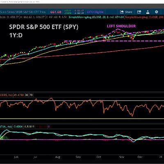
Task: Click the MACD value -7.4094
Action: click(18, 127)
